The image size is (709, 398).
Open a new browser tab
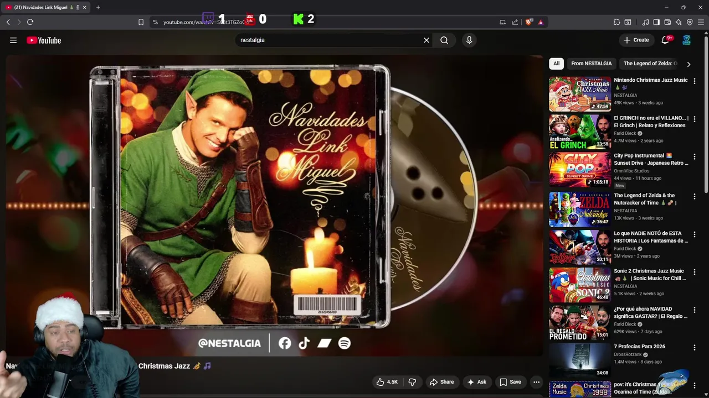tap(98, 7)
